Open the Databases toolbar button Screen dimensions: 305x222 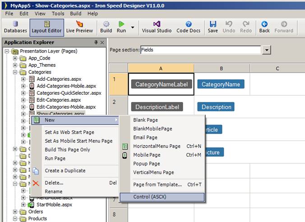click(x=15, y=27)
